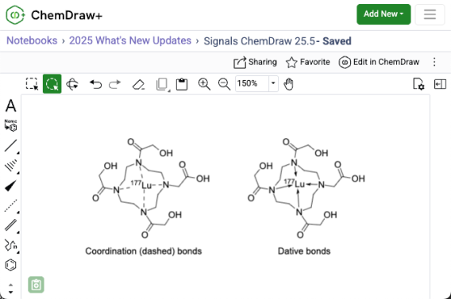451x299 pixels.
Task: Click the Sharing button
Action: tap(255, 62)
